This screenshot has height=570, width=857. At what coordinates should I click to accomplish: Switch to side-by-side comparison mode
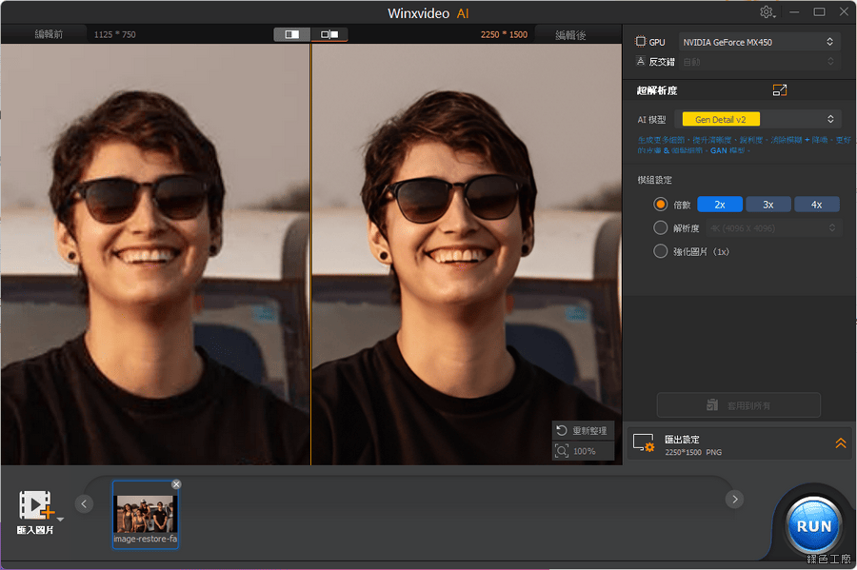(x=329, y=34)
